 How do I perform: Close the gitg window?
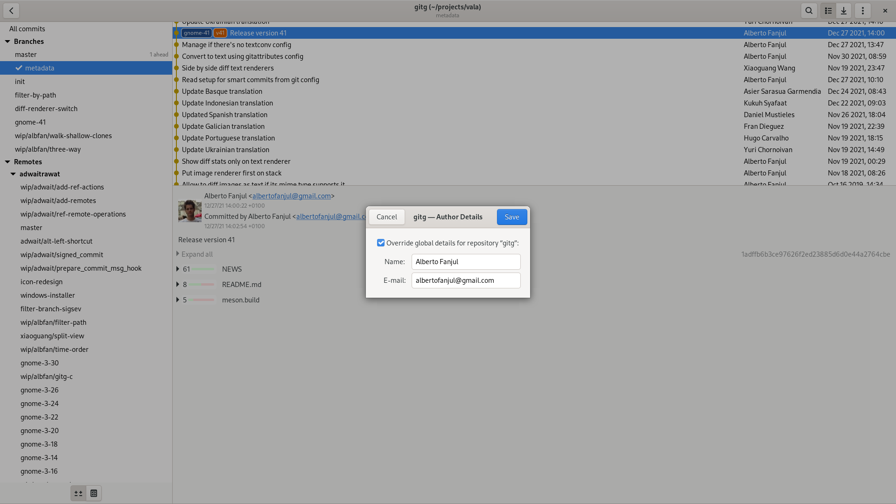(x=885, y=10)
